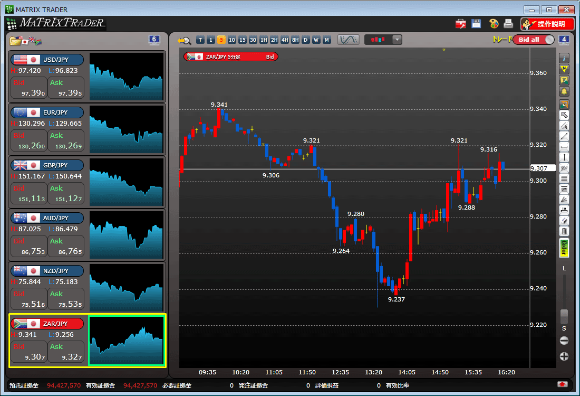Click the monitor icon labeled 4
The height and width of the screenshot is (396, 580).
pos(564,40)
